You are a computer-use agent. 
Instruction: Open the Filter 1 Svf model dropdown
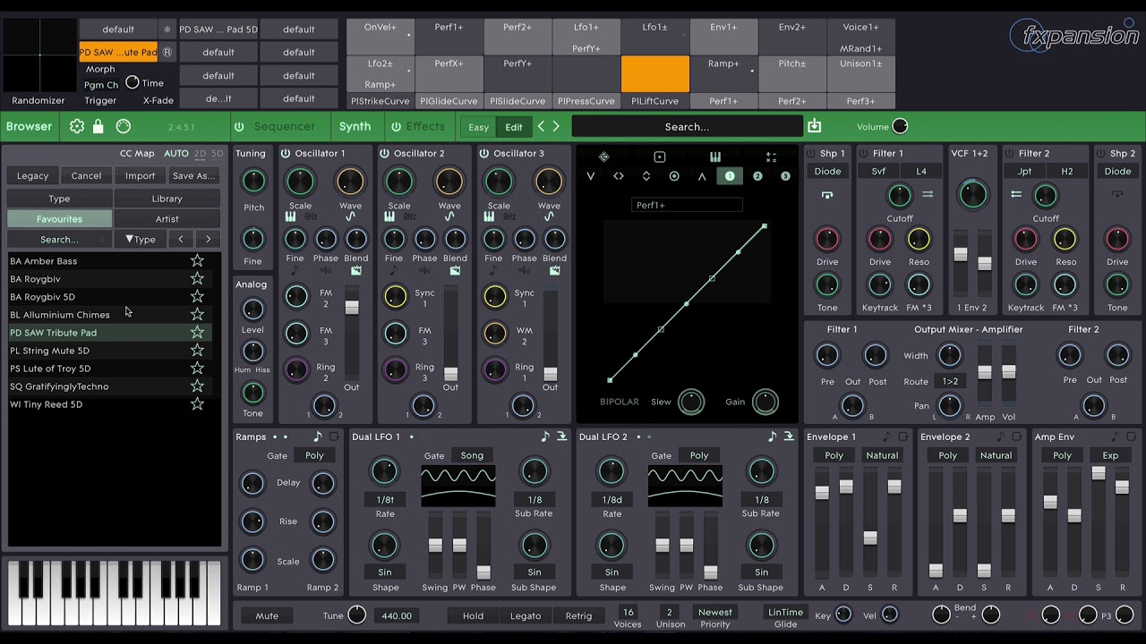coord(879,172)
